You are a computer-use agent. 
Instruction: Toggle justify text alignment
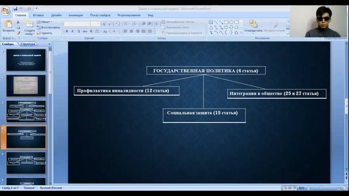click(x=143, y=32)
